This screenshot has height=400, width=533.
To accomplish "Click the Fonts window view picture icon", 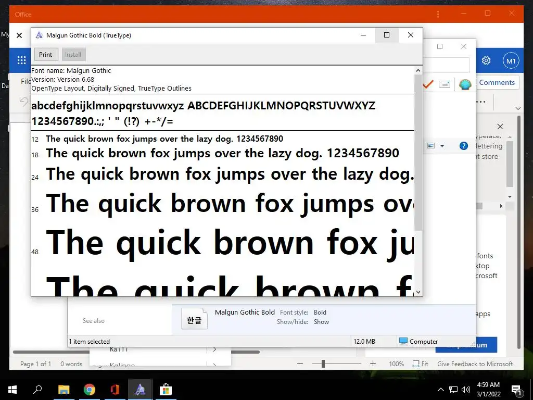I will [431, 146].
